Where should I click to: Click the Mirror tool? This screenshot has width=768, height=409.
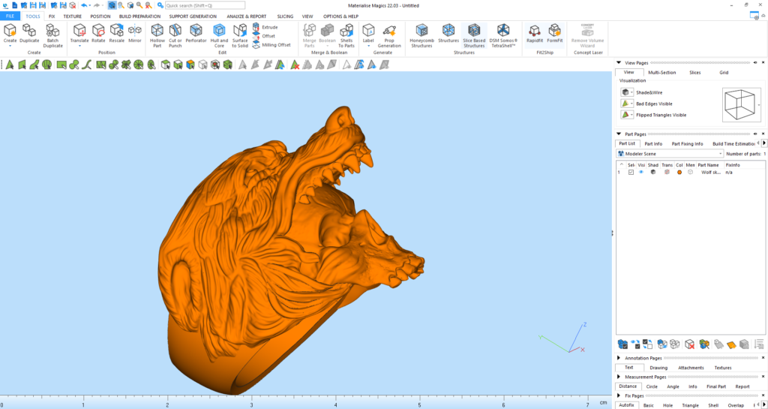(135, 35)
